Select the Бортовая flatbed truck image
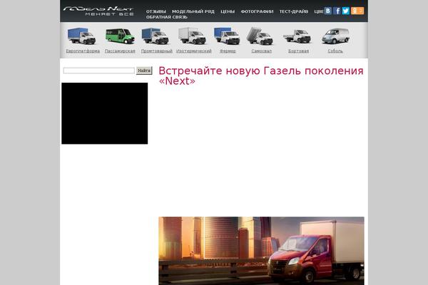428x285 pixels. [297, 36]
